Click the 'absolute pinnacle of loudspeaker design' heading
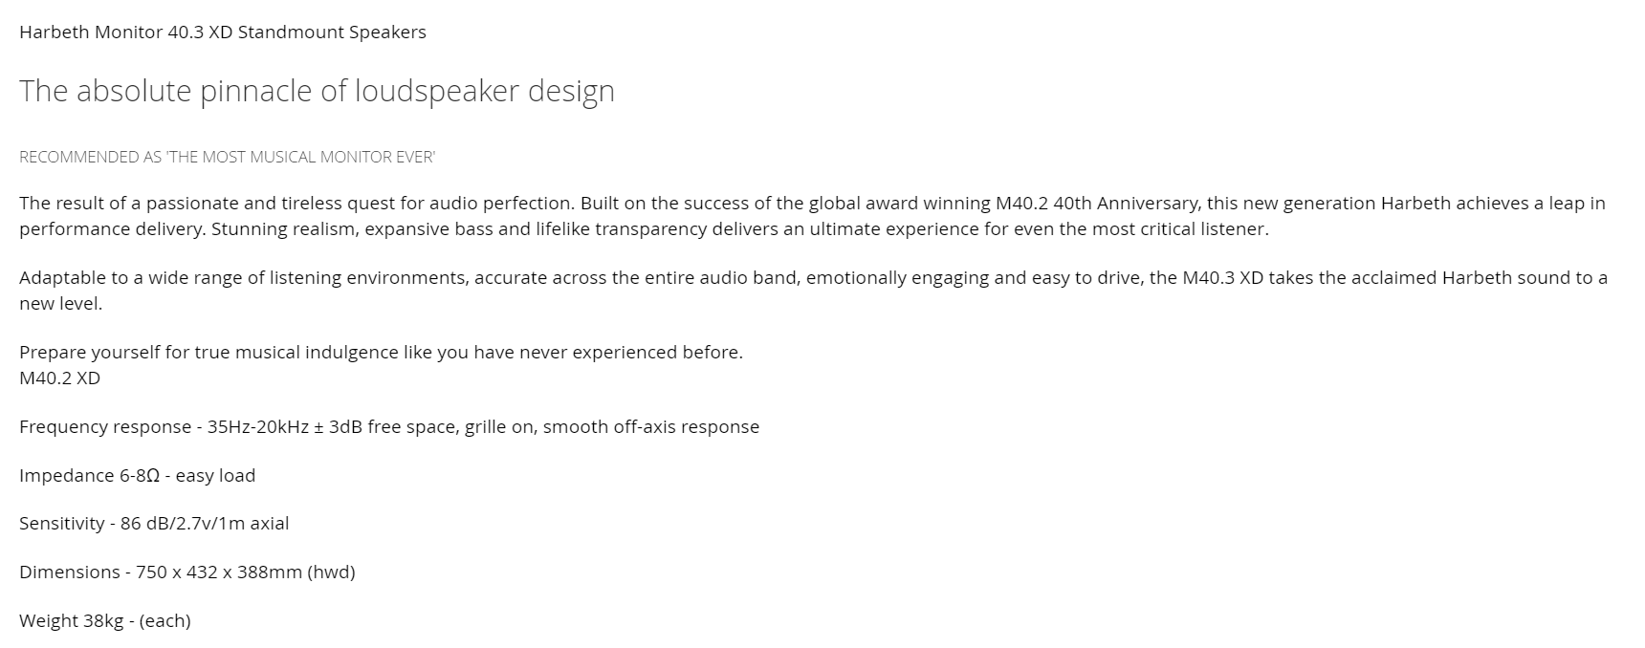This screenshot has width=1645, height=648. (317, 91)
